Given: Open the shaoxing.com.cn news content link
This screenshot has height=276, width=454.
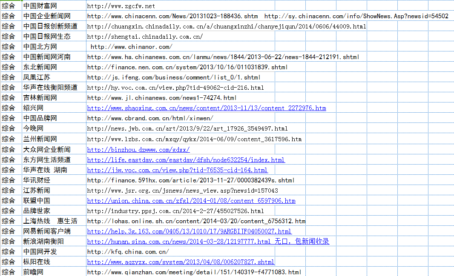Looking at the screenshot, I should [x=207, y=108].
